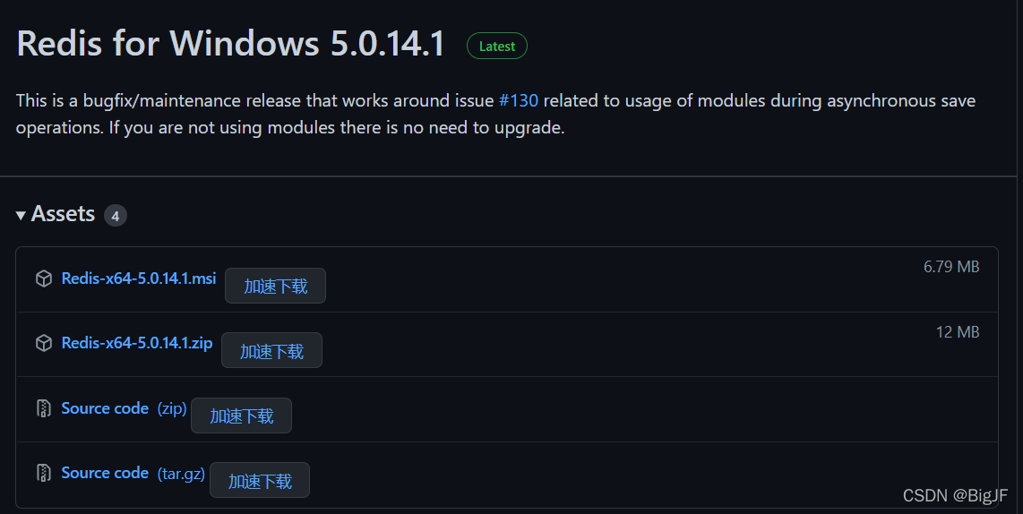Click zip file icon beside Source code (zip)
The image size is (1023, 514).
click(x=44, y=408)
